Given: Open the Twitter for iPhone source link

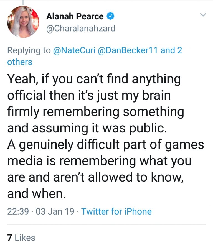Looking at the screenshot, I should tap(116, 212).
